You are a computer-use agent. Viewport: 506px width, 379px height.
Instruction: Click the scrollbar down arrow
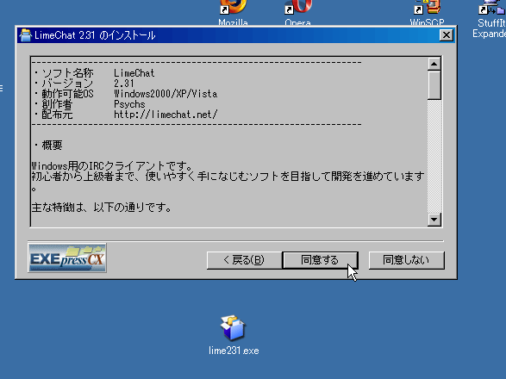pyautogui.click(x=434, y=220)
